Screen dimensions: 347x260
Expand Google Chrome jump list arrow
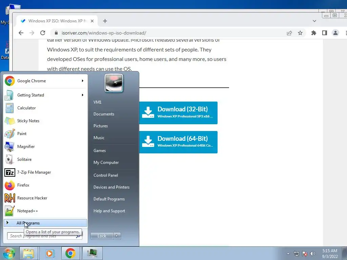click(83, 81)
